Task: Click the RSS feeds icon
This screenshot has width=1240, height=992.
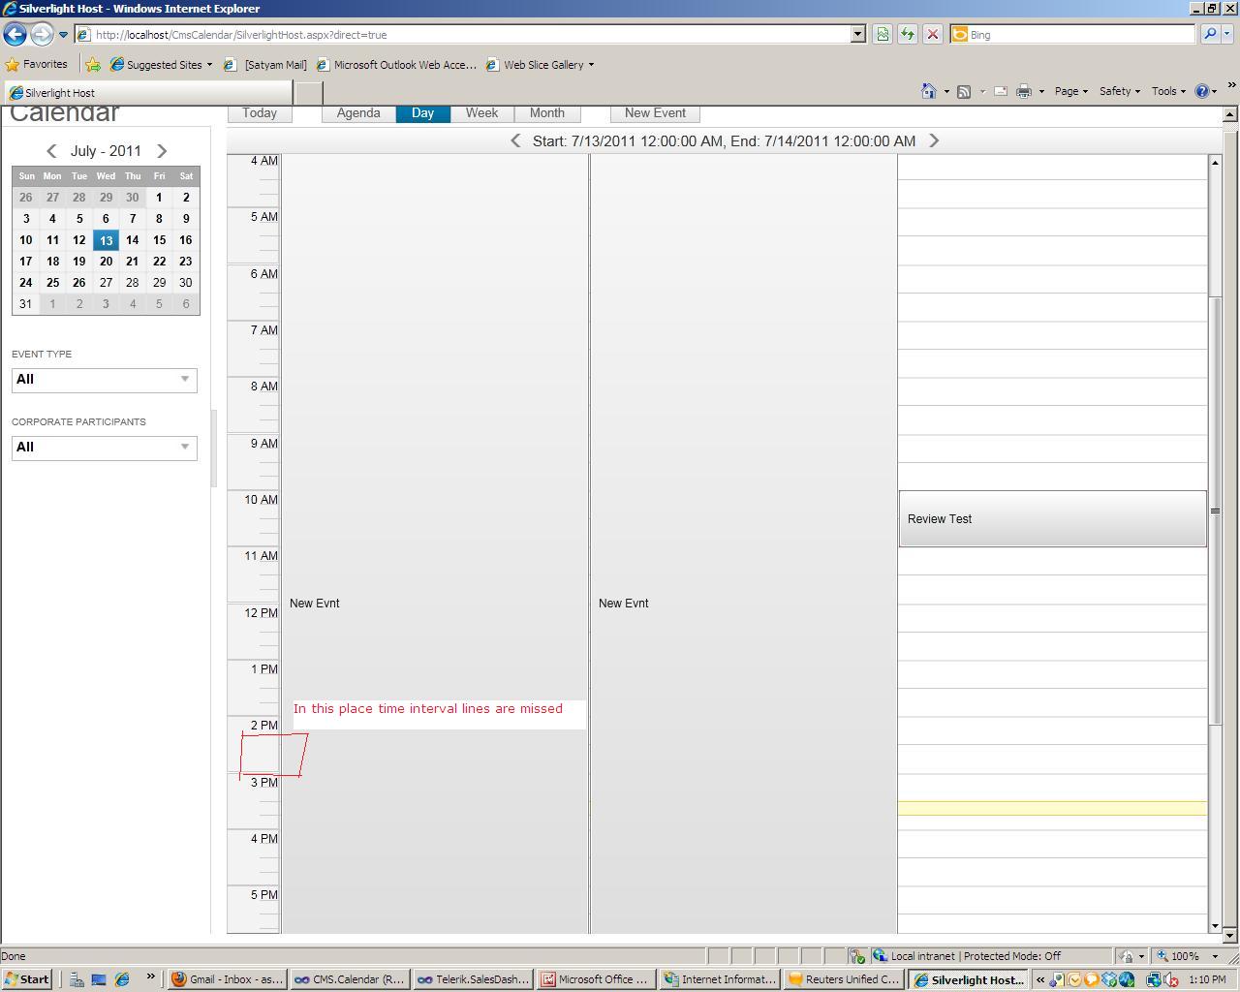Action: coord(964,91)
